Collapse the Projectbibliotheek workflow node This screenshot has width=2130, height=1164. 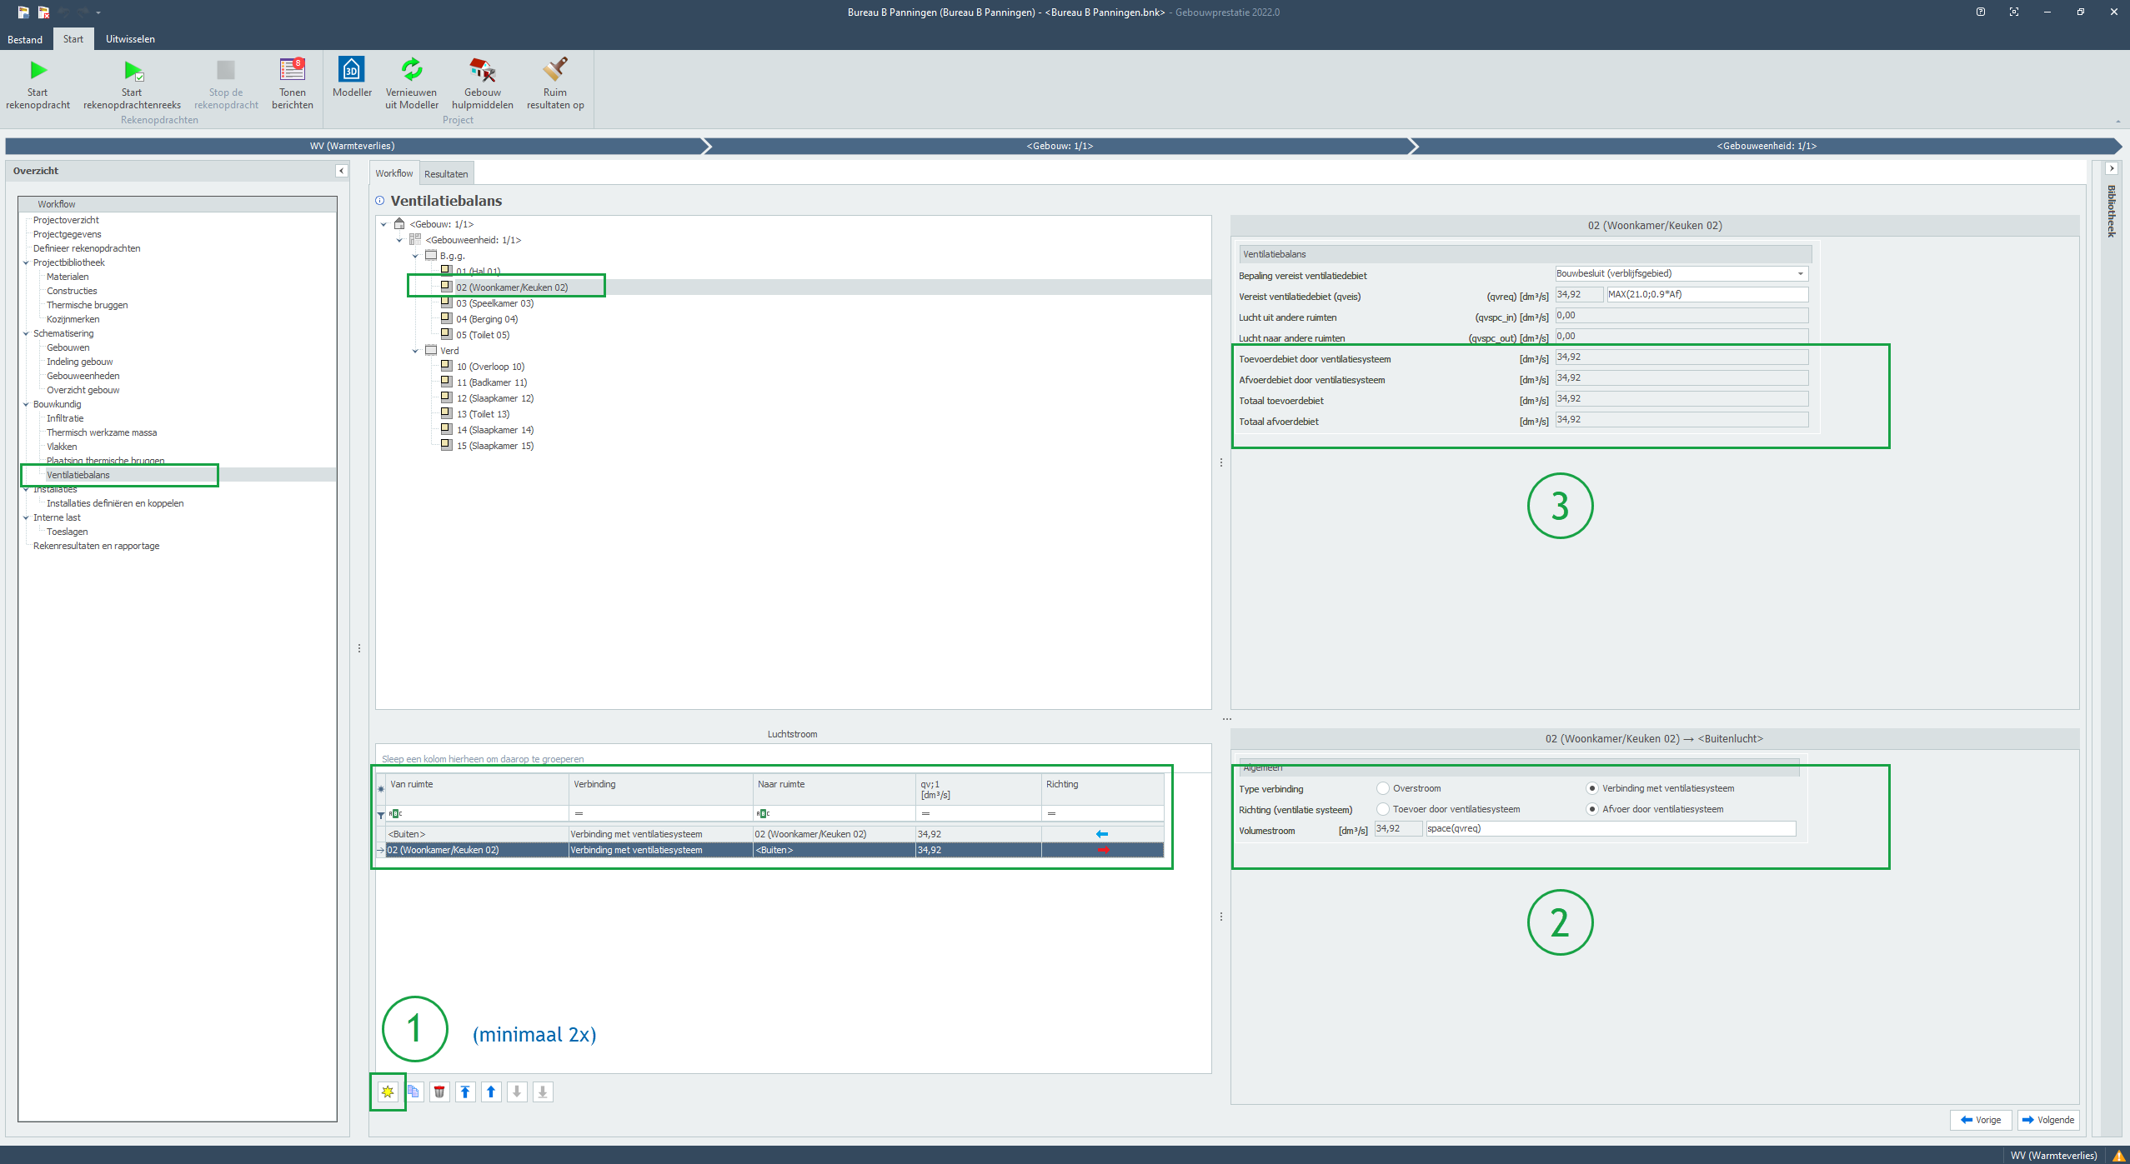[x=26, y=262]
